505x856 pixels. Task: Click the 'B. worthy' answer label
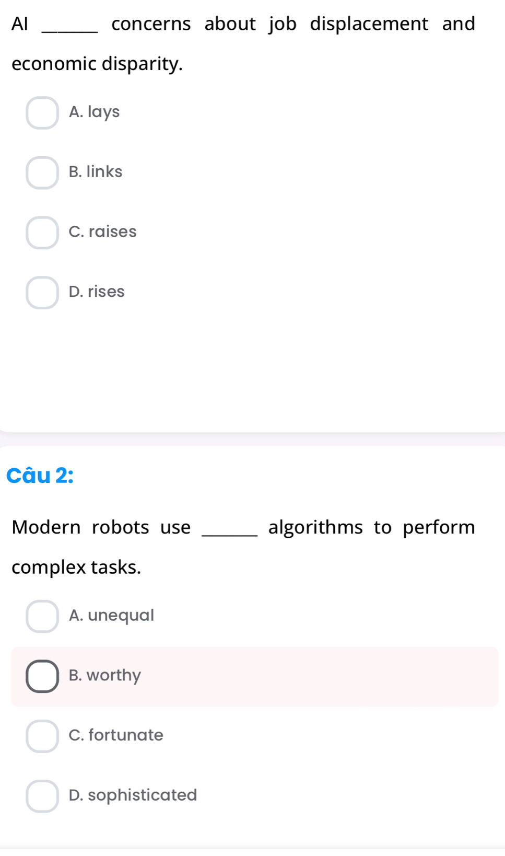click(104, 675)
